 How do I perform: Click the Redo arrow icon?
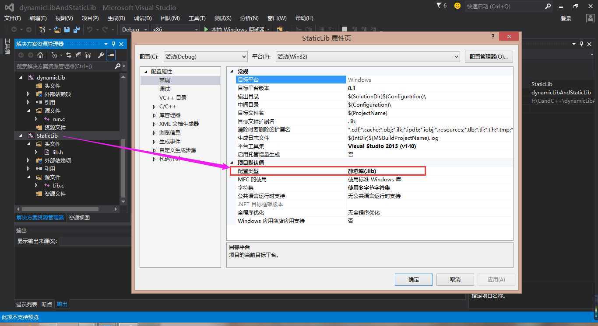(105, 30)
